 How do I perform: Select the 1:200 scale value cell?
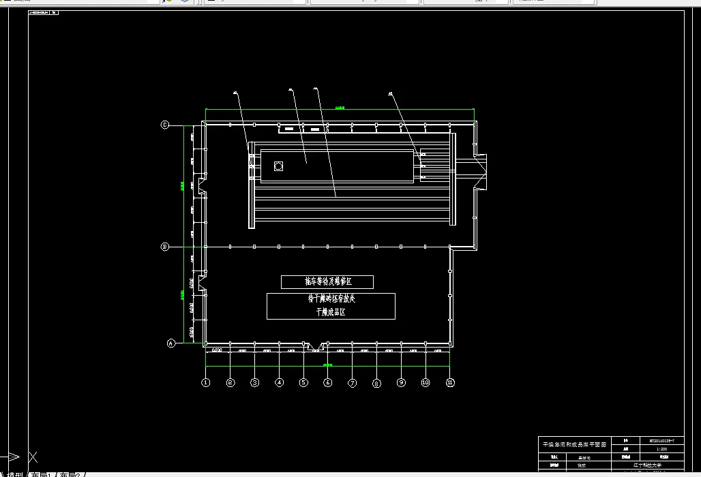(x=661, y=449)
